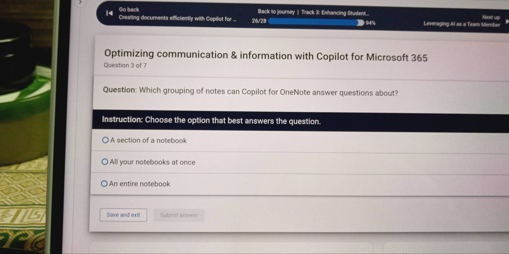Screen dimensions: 509x254
Task: Click the dark Instruction banner
Action: (x=212, y=120)
